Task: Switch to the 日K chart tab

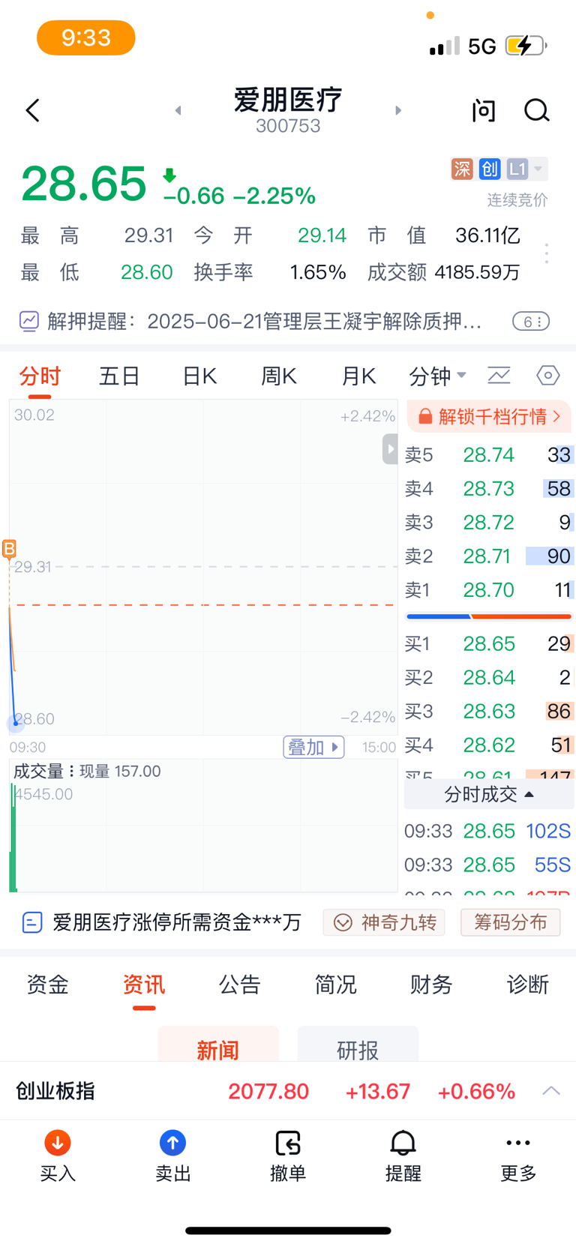Action: pos(199,376)
